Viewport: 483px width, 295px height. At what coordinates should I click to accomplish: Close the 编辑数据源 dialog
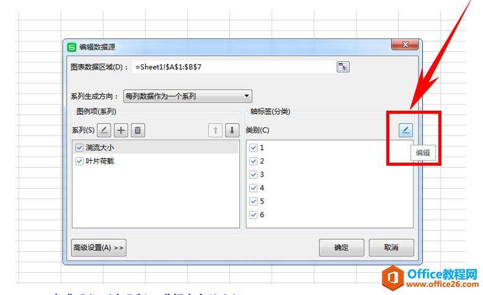pyautogui.click(x=405, y=45)
